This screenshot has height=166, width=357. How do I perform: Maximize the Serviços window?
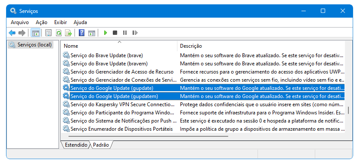click(x=323, y=11)
